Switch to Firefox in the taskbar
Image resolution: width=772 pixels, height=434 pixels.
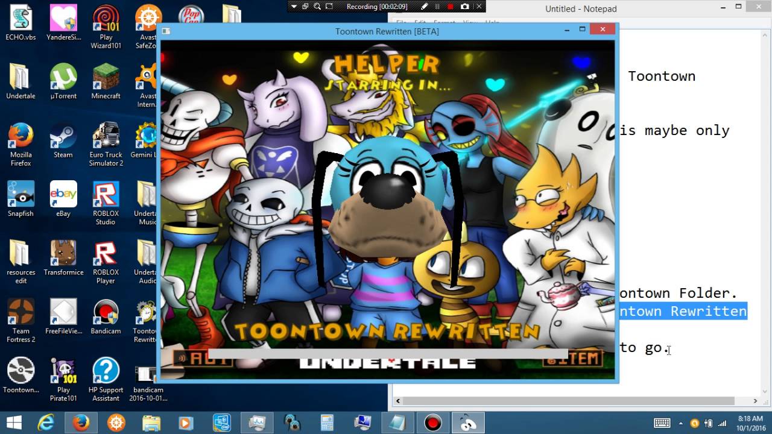coord(81,423)
